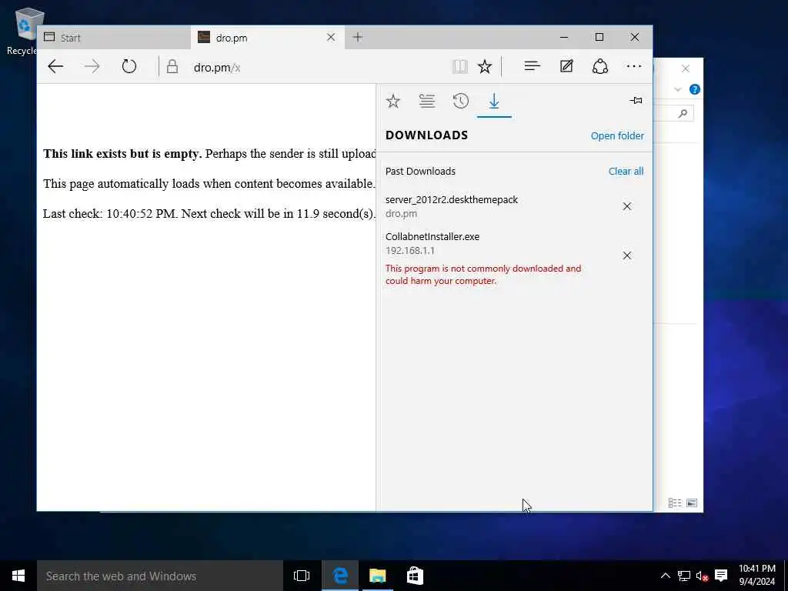This screenshot has height=591, width=788.
Task: Close the dro.pm tab
Action: click(x=331, y=37)
